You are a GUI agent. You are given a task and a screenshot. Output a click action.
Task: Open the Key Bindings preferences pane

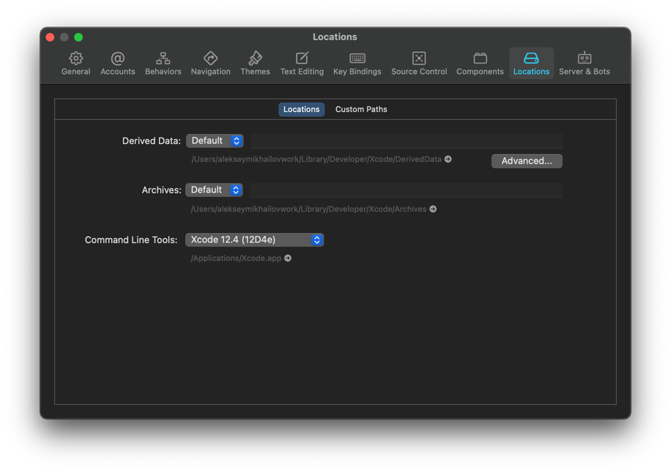(x=358, y=63)
